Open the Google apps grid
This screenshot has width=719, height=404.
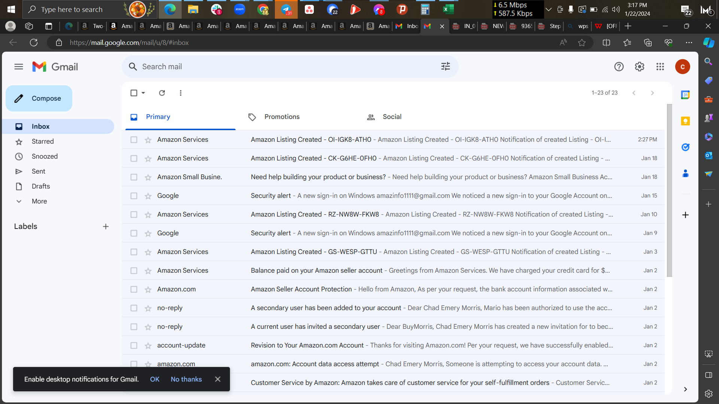(660, 67)
